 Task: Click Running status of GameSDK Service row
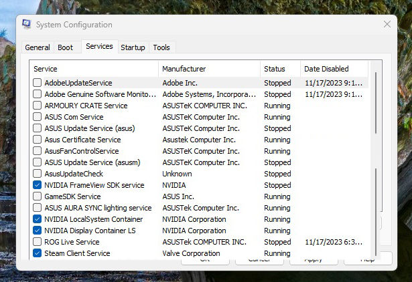pos(277,196)
